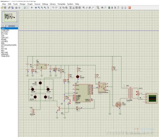The width and height of the screenshot is (159, 137).
Task: Print the schematic design
Action: pyautogui.click(x=16, y=8)
